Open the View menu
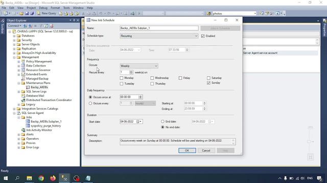 [x=20, y=8]
